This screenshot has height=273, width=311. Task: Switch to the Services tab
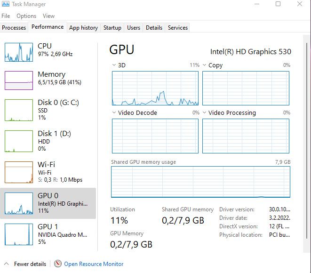point(178,28)
